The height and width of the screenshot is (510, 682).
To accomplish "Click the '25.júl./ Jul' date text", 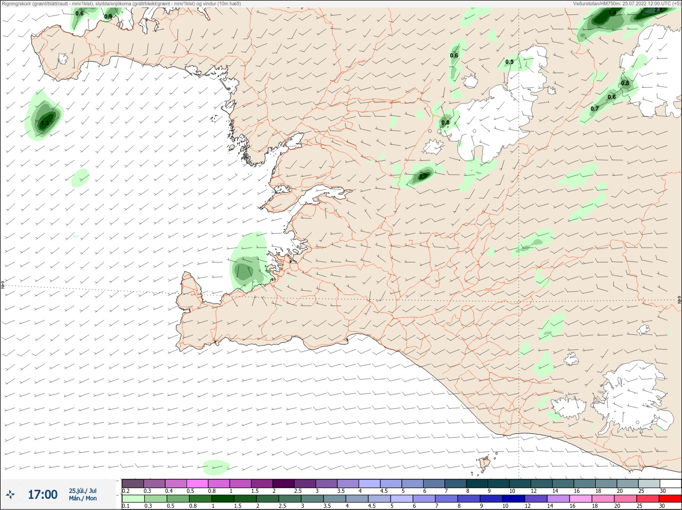I will click(83, 491).
